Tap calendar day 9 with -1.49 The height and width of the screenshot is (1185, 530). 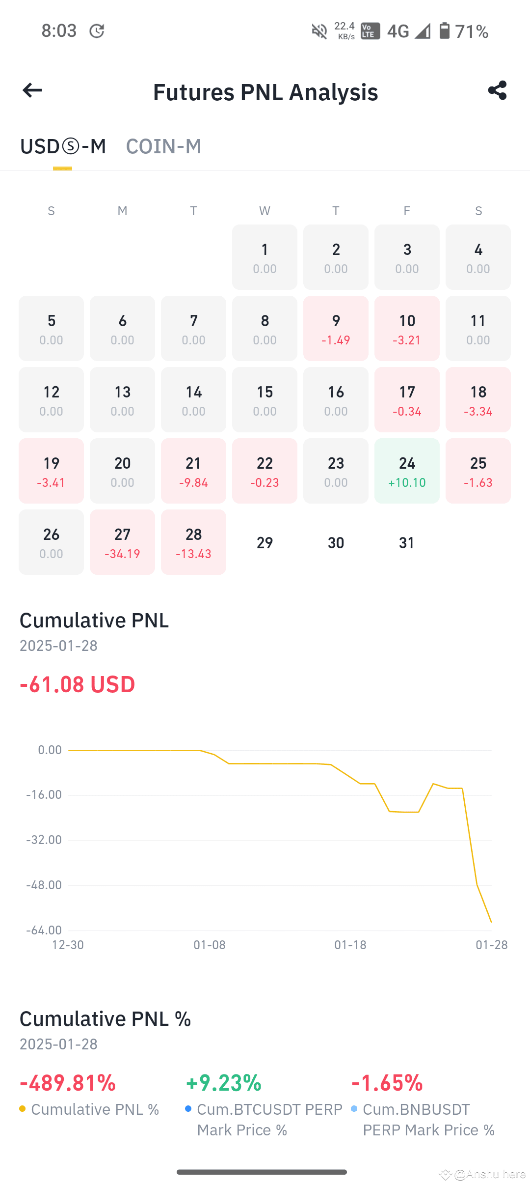(x=336, y=328)
